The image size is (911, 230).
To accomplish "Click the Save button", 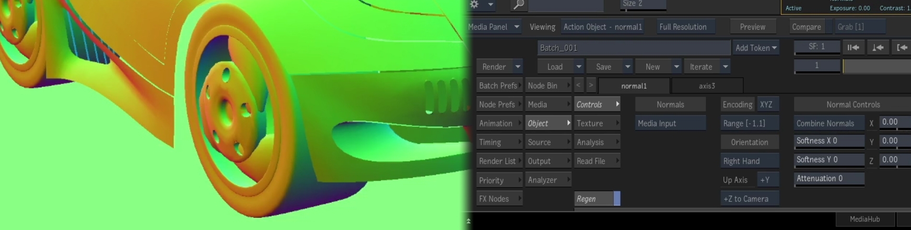I will [604, 67].
